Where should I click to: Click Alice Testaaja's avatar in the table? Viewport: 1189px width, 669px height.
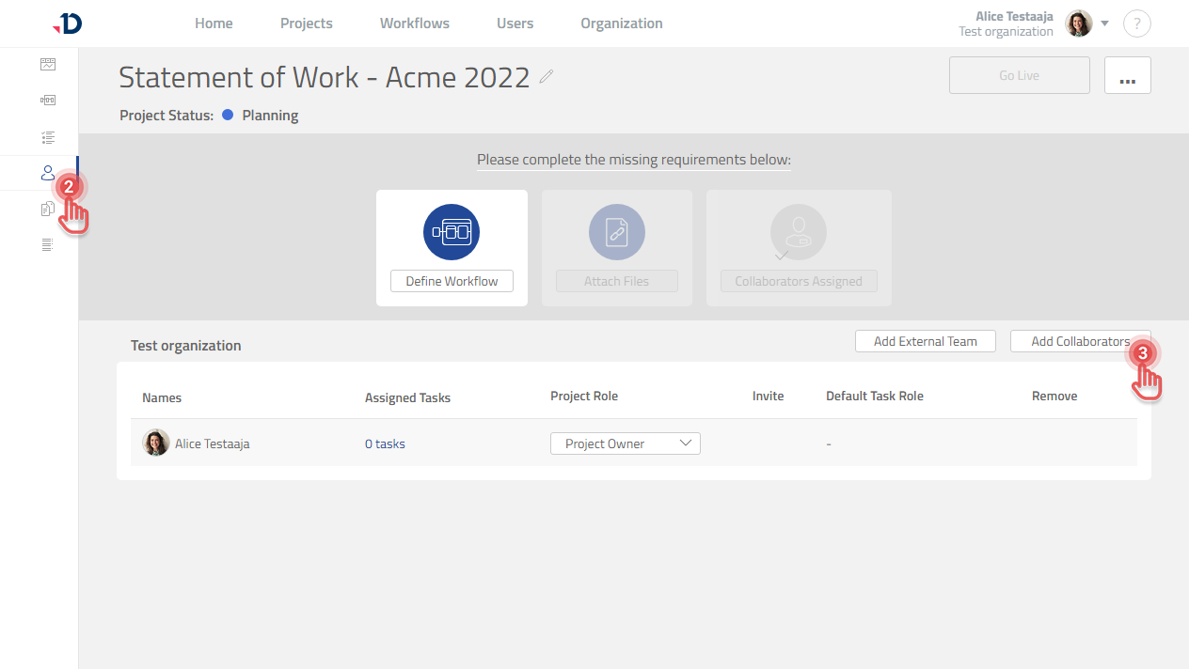[x=156, y=443]
